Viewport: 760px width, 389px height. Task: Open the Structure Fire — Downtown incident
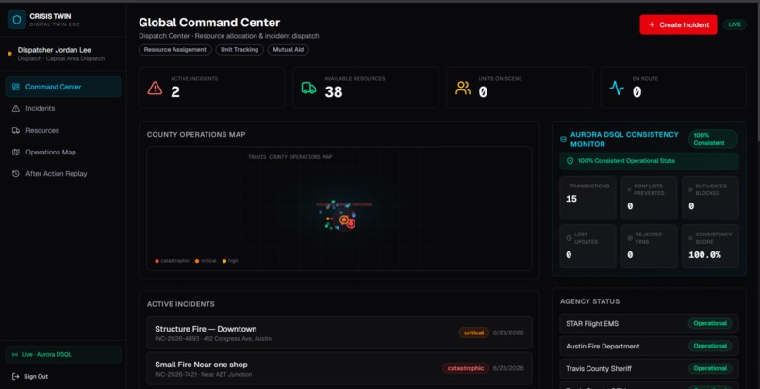[x=339, y=332]
